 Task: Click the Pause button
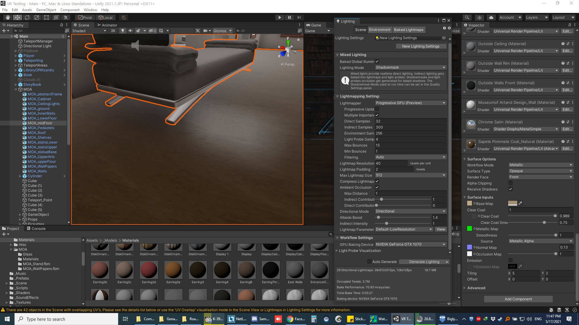point(289,17)
